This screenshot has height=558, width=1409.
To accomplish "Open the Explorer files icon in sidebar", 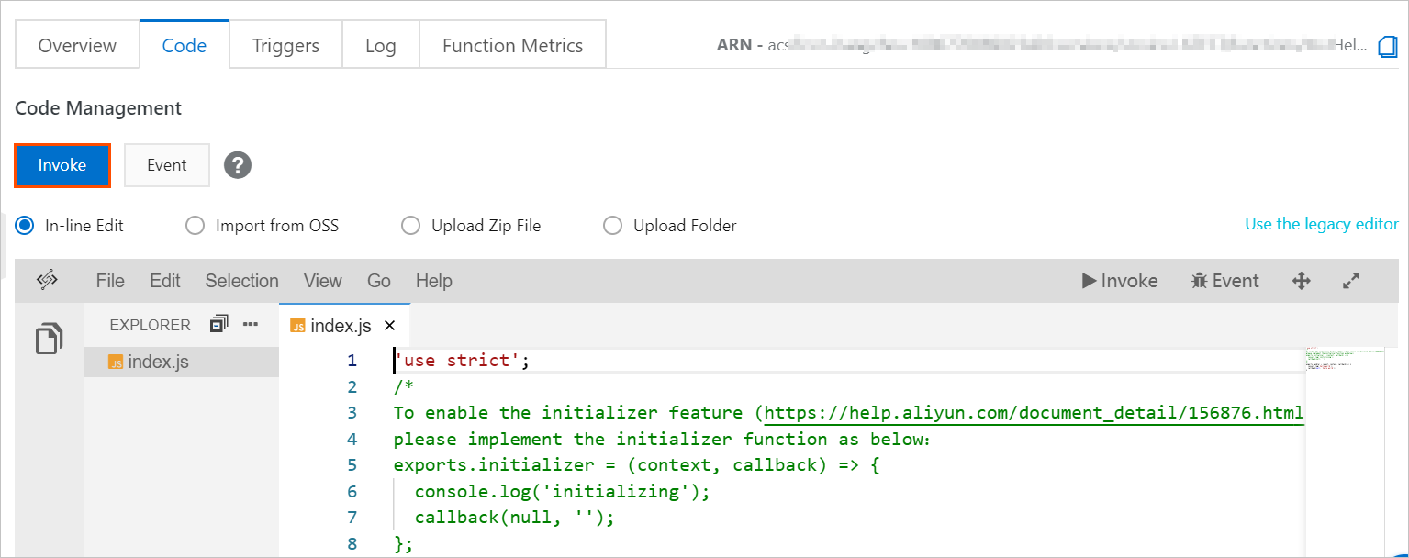I will (x=50, y=338).
